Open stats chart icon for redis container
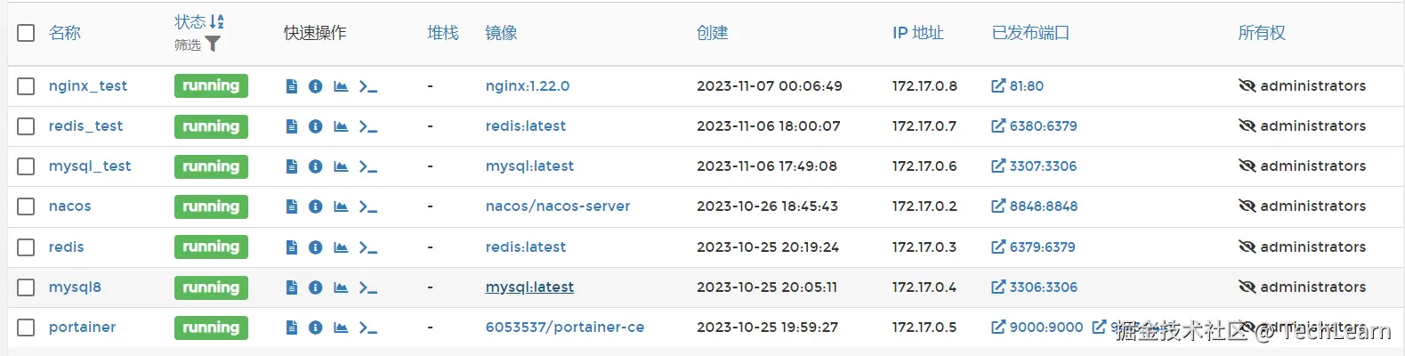Image resolution: width=1405 pixels, height=356 pixels. (340, 247)
